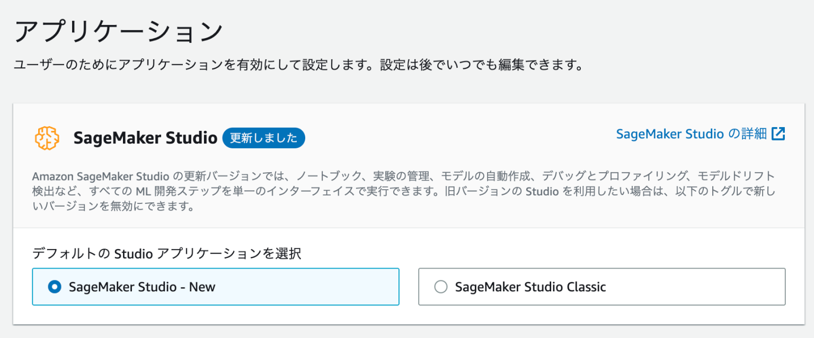Click the アプリケーション page heading
Image resolution: width=814 pixels, height=338 pixels.
(x=119, y=29)
